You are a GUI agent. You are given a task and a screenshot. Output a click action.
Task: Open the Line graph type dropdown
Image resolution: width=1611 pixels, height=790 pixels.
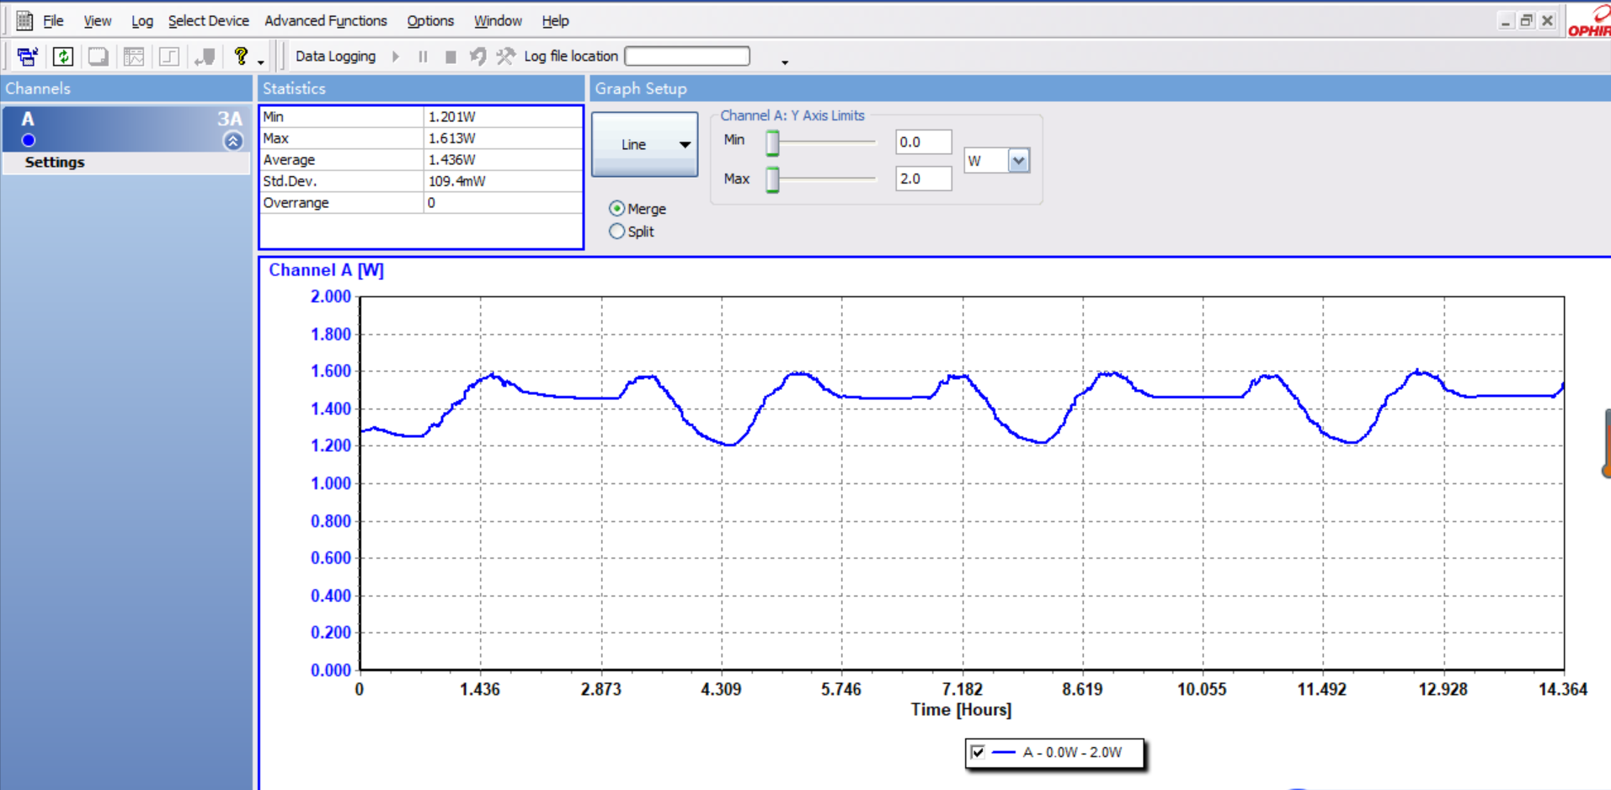[x=645, y=145]
